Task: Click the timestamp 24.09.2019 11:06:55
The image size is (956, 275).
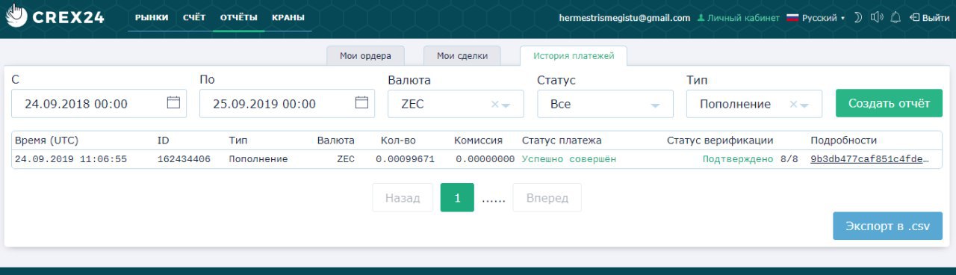Action: [71, 159]
